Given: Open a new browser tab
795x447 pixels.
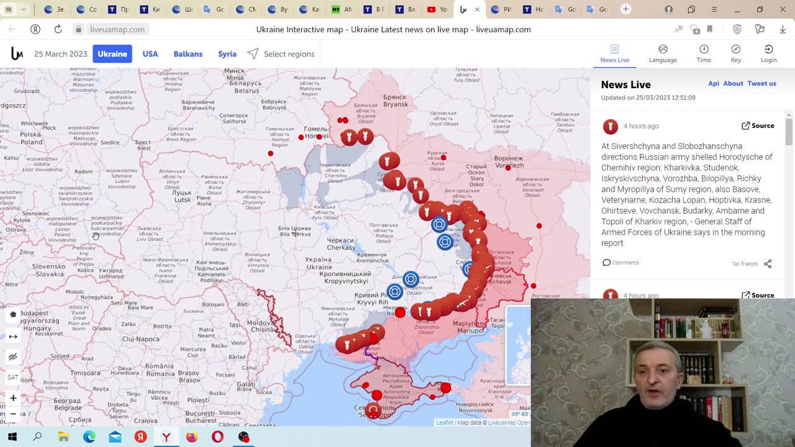Looking at the screenshot, I should coord(626,9).
